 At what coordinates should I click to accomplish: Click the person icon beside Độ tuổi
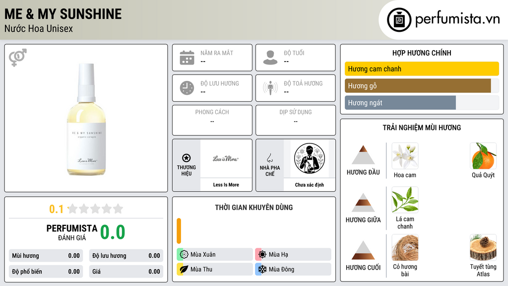[x=270, y=58]
